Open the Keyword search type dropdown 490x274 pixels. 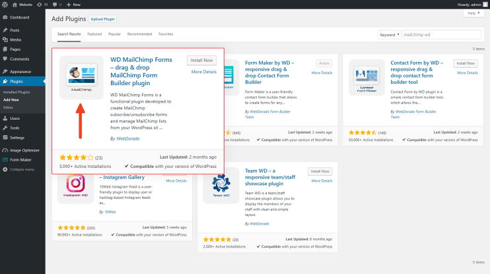[x=390, y=35]
